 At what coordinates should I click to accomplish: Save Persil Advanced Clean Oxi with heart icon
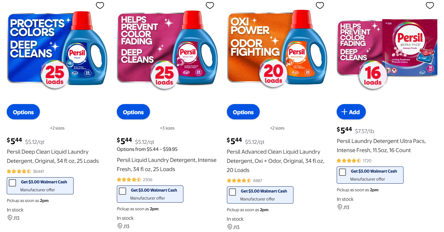[x=320, y=5]
